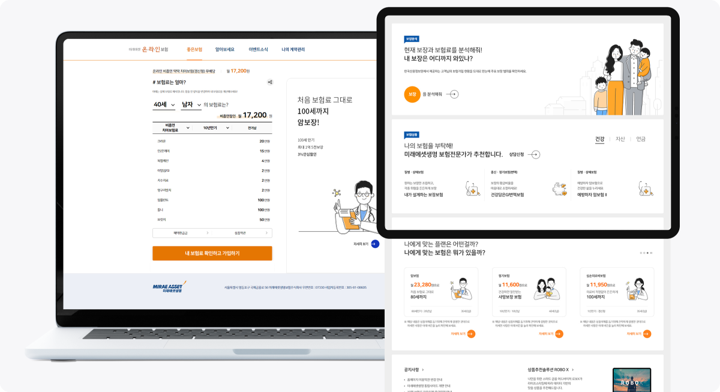Click the Mirae Asset footer logo
This screenshot has height=392, width=720.
[x=169, y=286]
